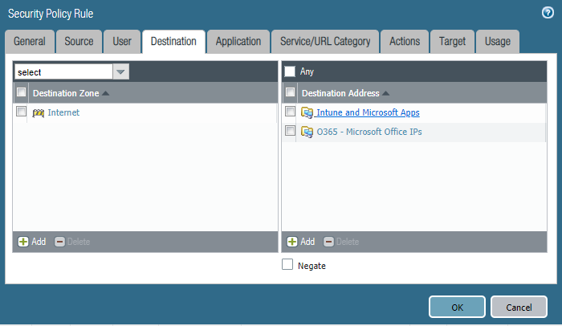
Task: Switch to the Application tab
Action: (238, 42)
